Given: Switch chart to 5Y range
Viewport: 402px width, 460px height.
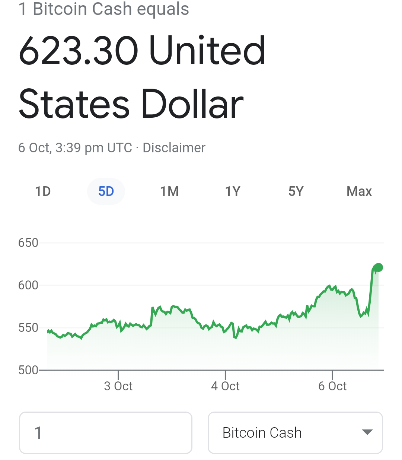Looking at the screenshot, I should pos(296,191).
